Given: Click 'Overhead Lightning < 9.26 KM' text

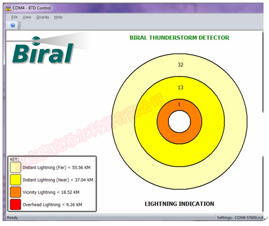Looking at the screenshot, I should [52, 205].
